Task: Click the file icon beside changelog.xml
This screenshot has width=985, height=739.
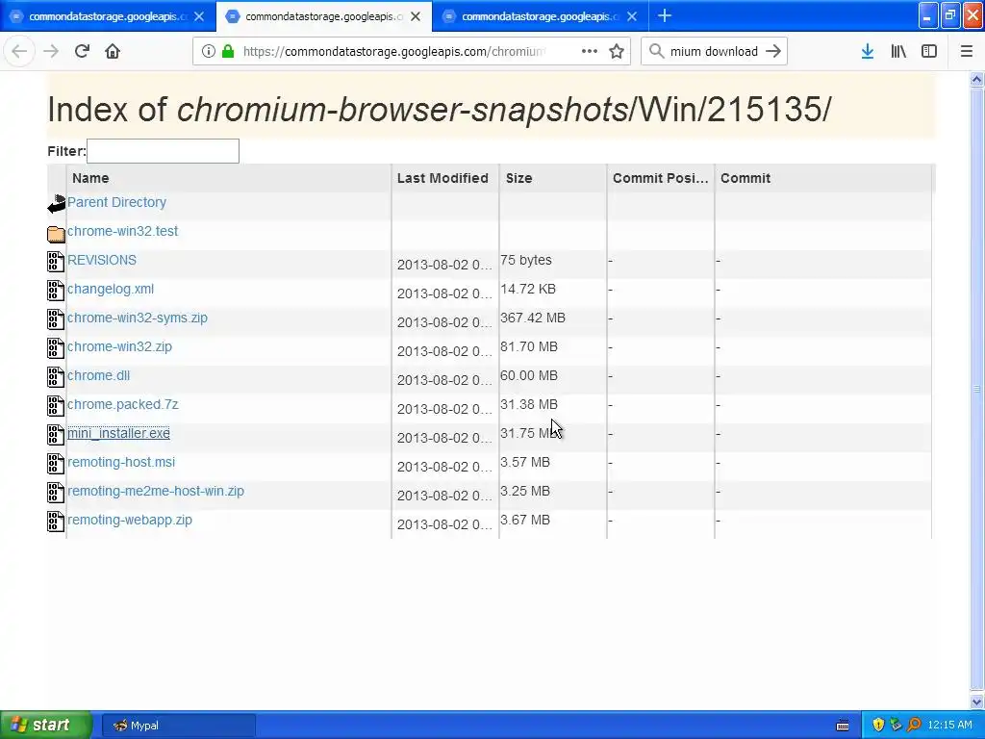Action: [x=56, y=291]
